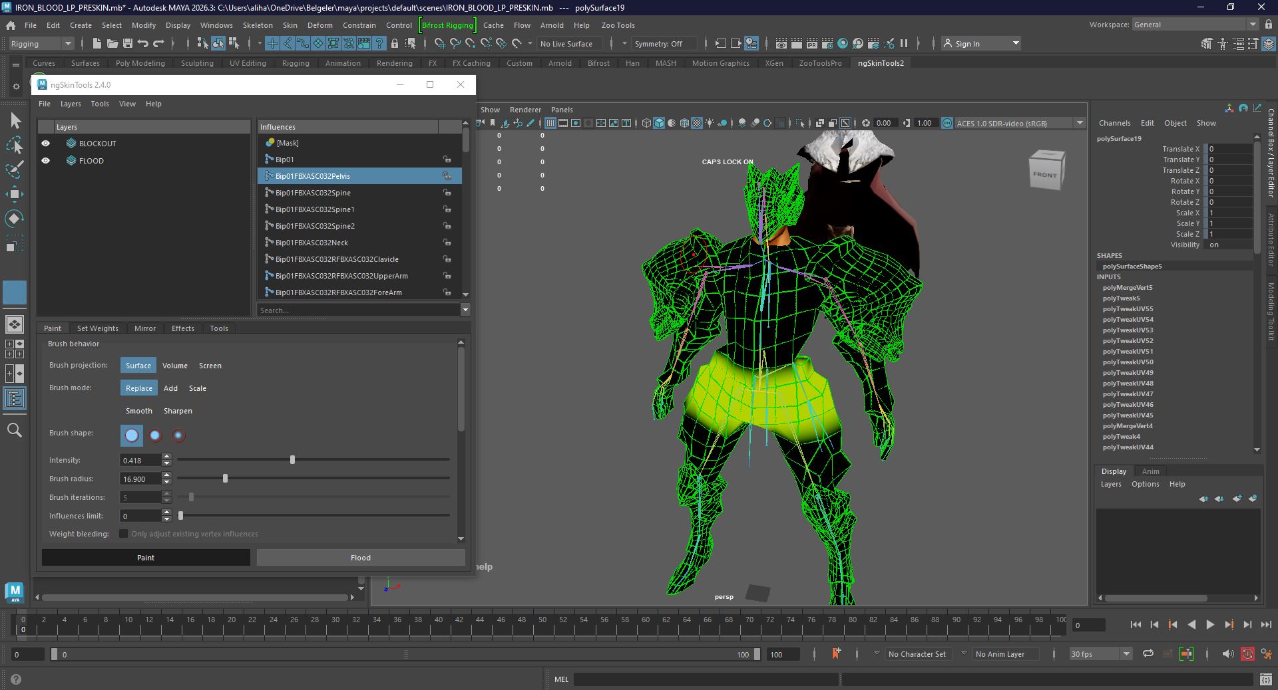Pick the Rotate tool in toolbox
This screenshot has height=690, width=1278.
[x=15, y=219]
